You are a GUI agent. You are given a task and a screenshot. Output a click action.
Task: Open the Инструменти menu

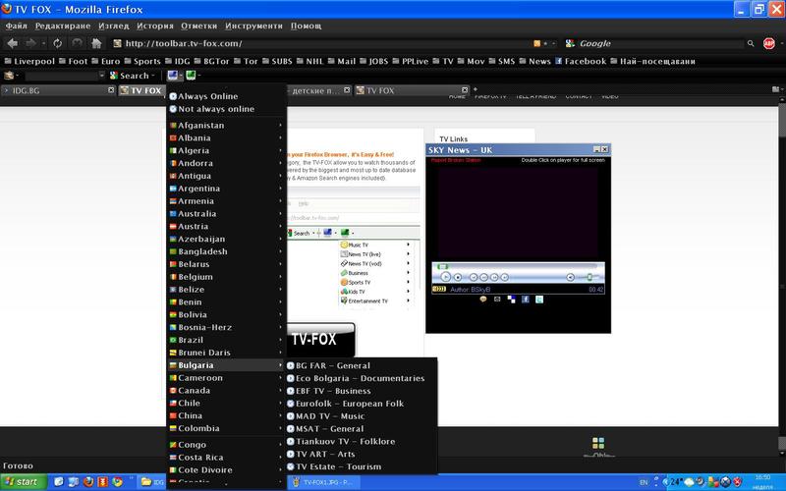[x=253, y=26]
